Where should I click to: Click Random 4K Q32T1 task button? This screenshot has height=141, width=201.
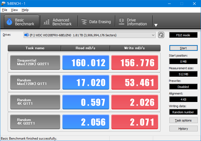35,122
